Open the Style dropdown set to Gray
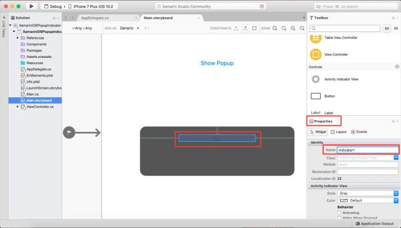 coord(368,193)
